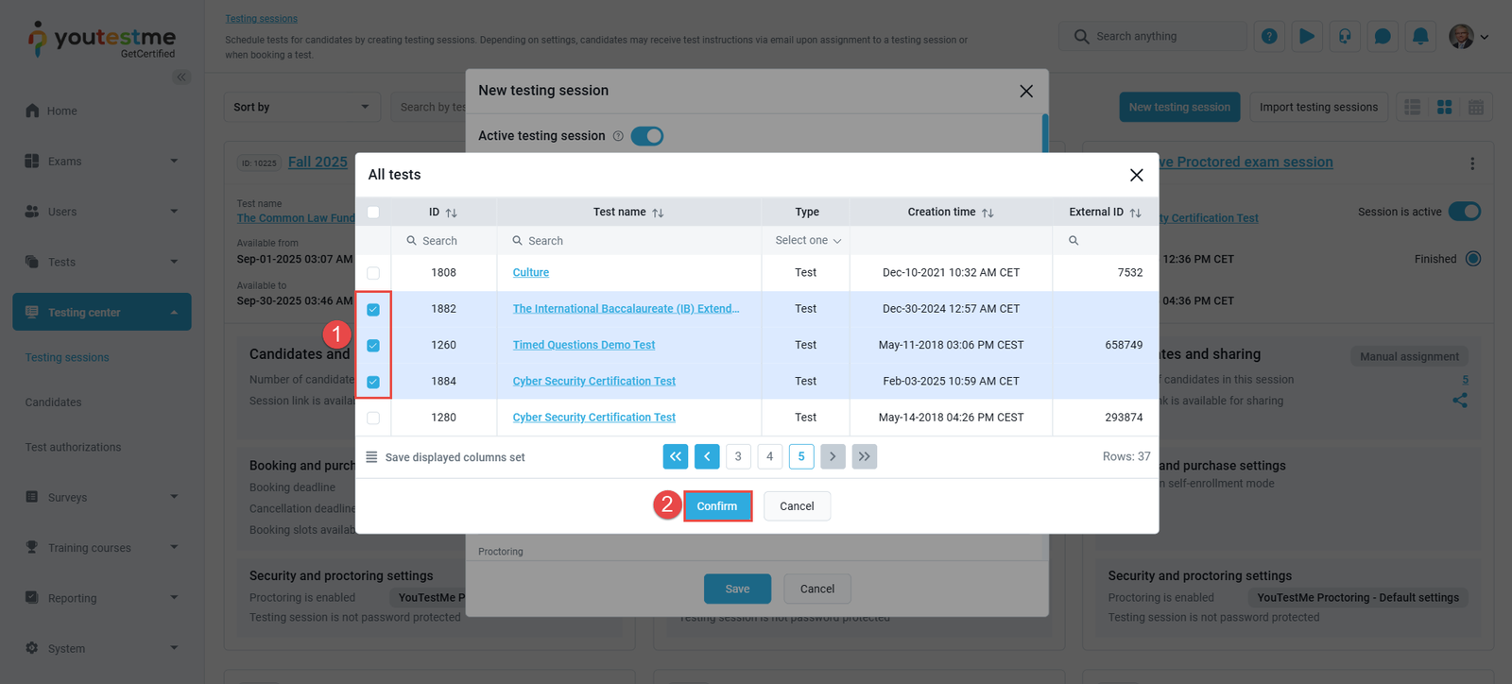The height and width of the screenshot is (684, 1512).
Task: Open the Sort by dropdown
Action: pos(301,107)
